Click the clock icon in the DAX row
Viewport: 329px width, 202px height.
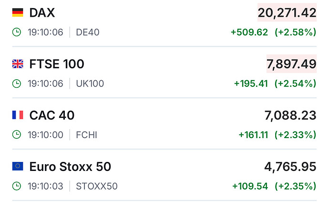[17, 32]
